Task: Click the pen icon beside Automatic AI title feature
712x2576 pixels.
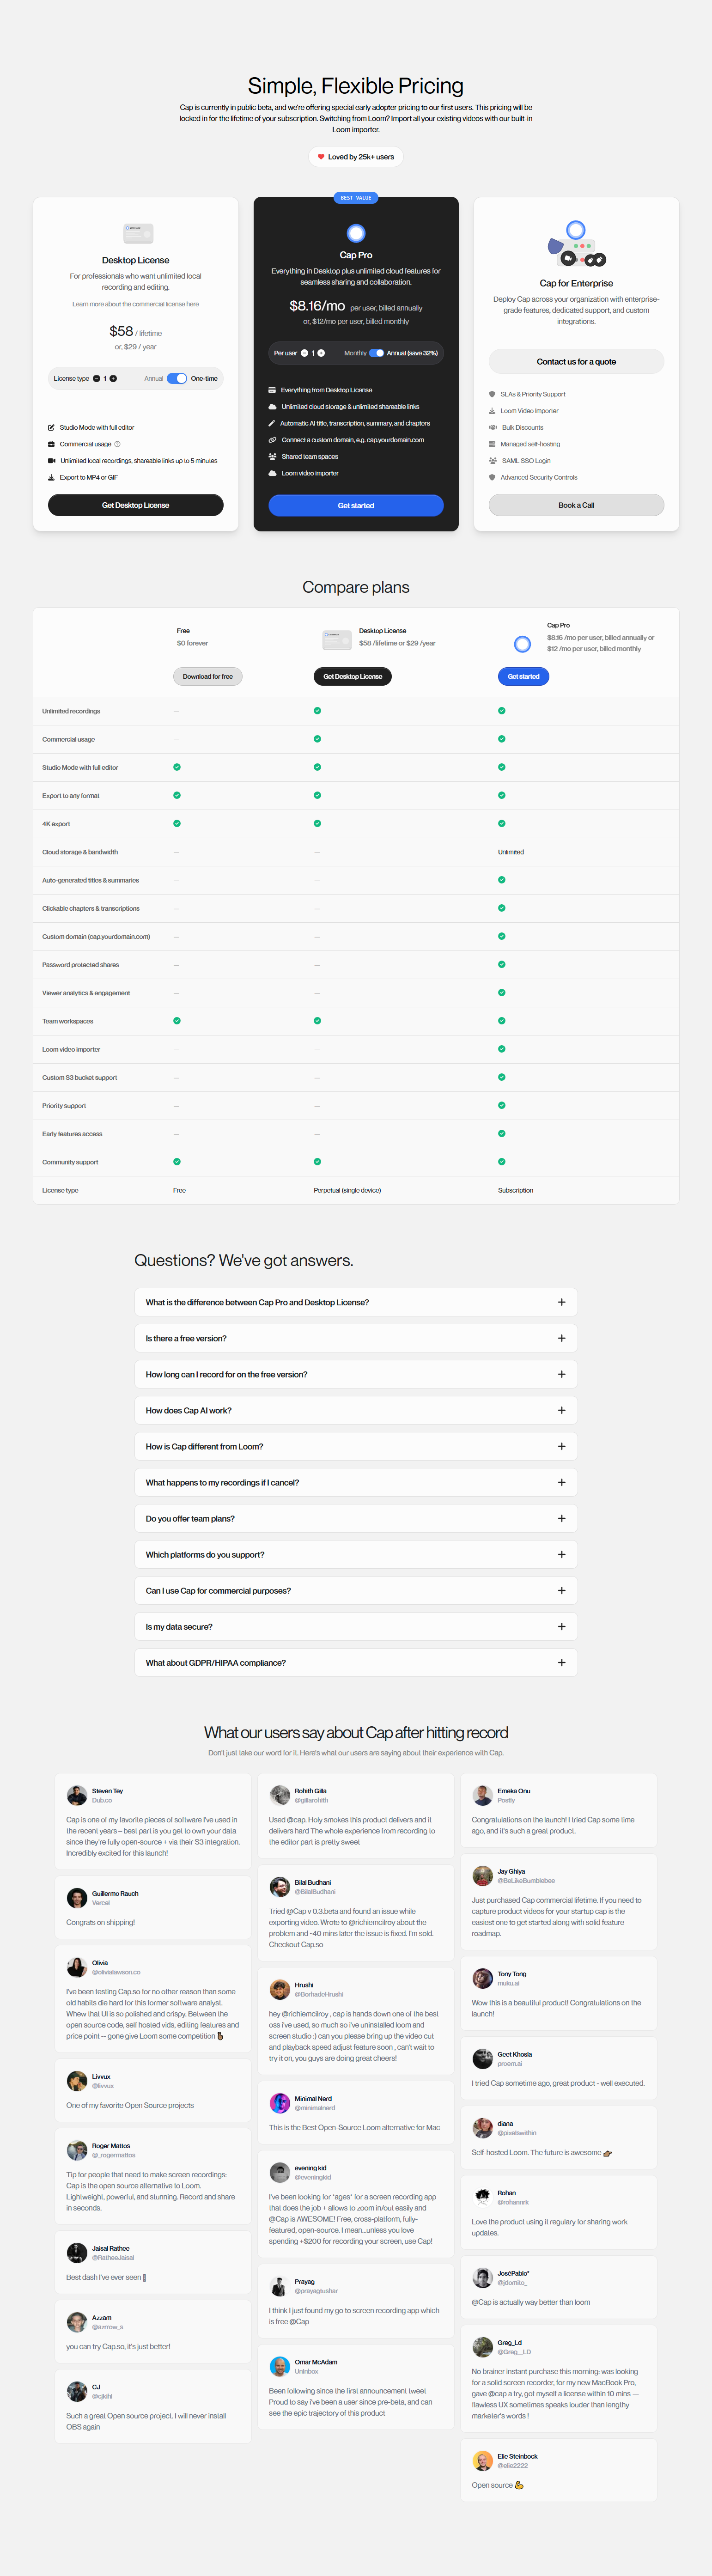Action: [x=271, y=423]
